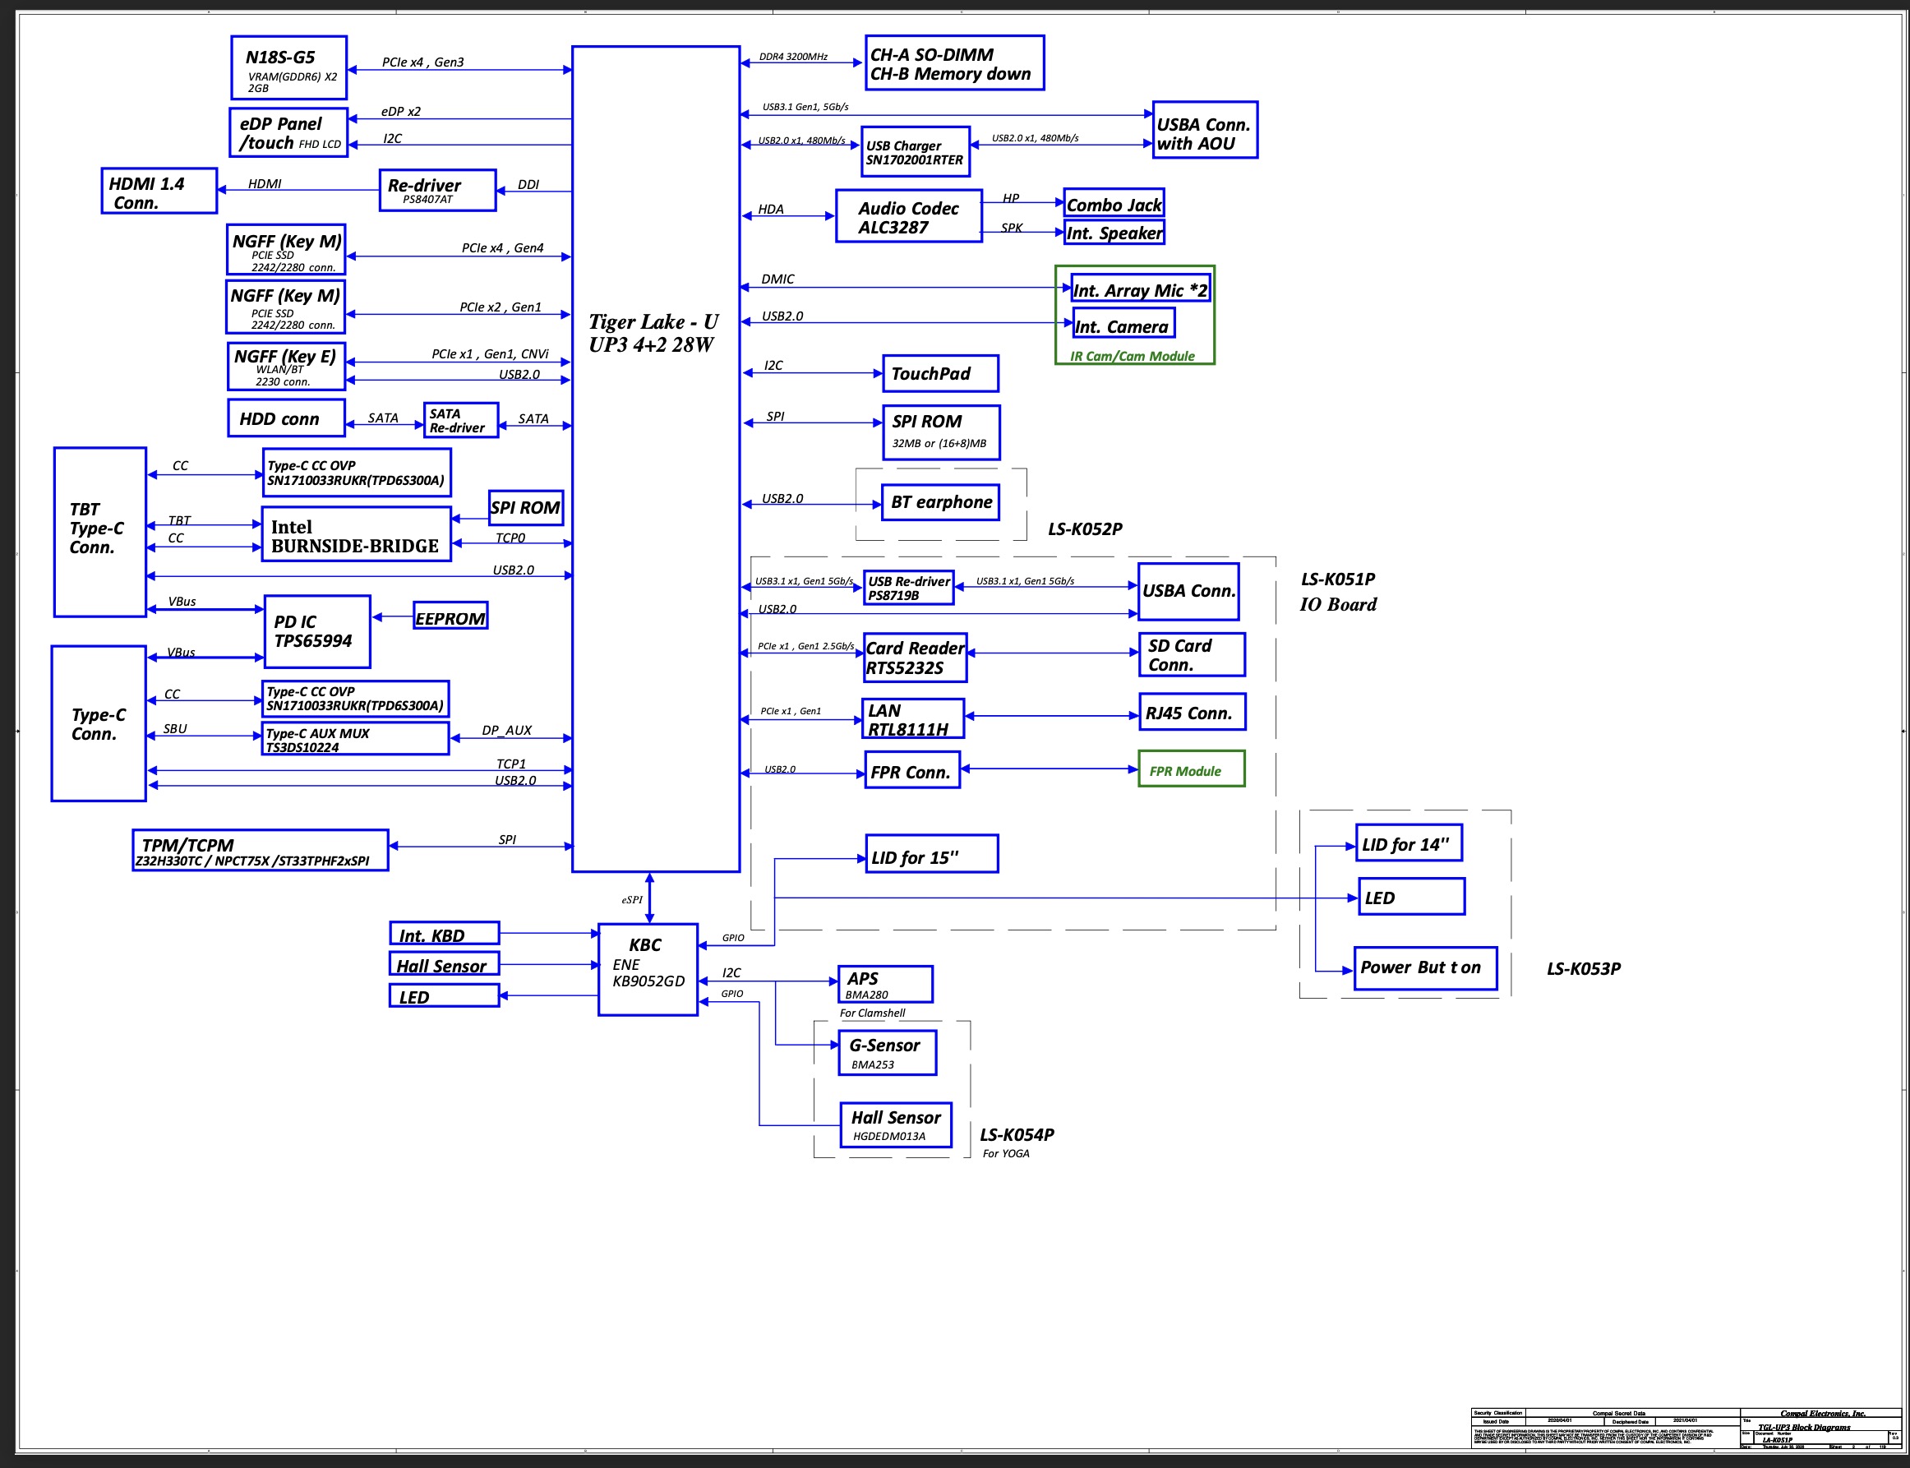Select the N18S-G5 GPU block

pos(289,68)
